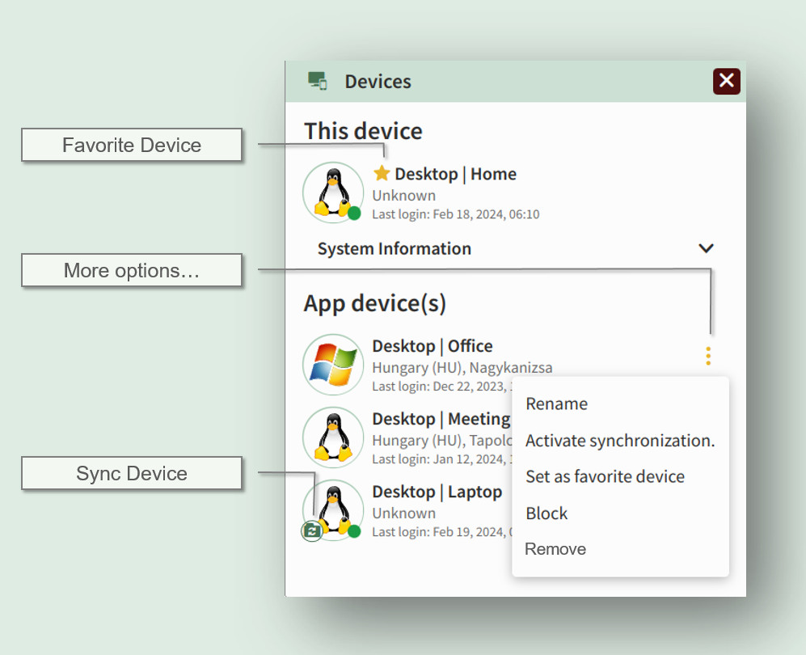Click Hungary (HU), Nagykanizsa location text
This screenshot has width=806, height=655.
tap(462, 368)
